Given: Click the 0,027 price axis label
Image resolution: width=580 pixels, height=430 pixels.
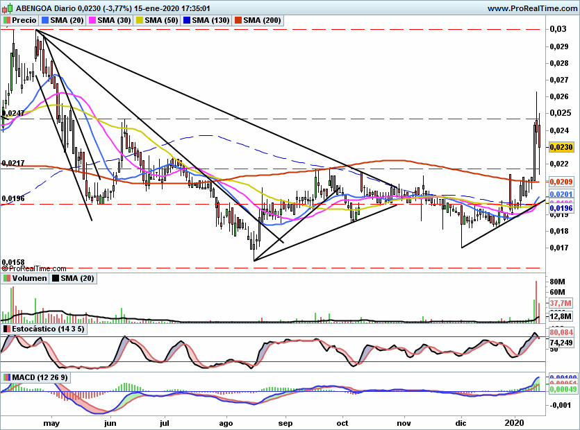Looking at the screenshot, I should [559, 80].
